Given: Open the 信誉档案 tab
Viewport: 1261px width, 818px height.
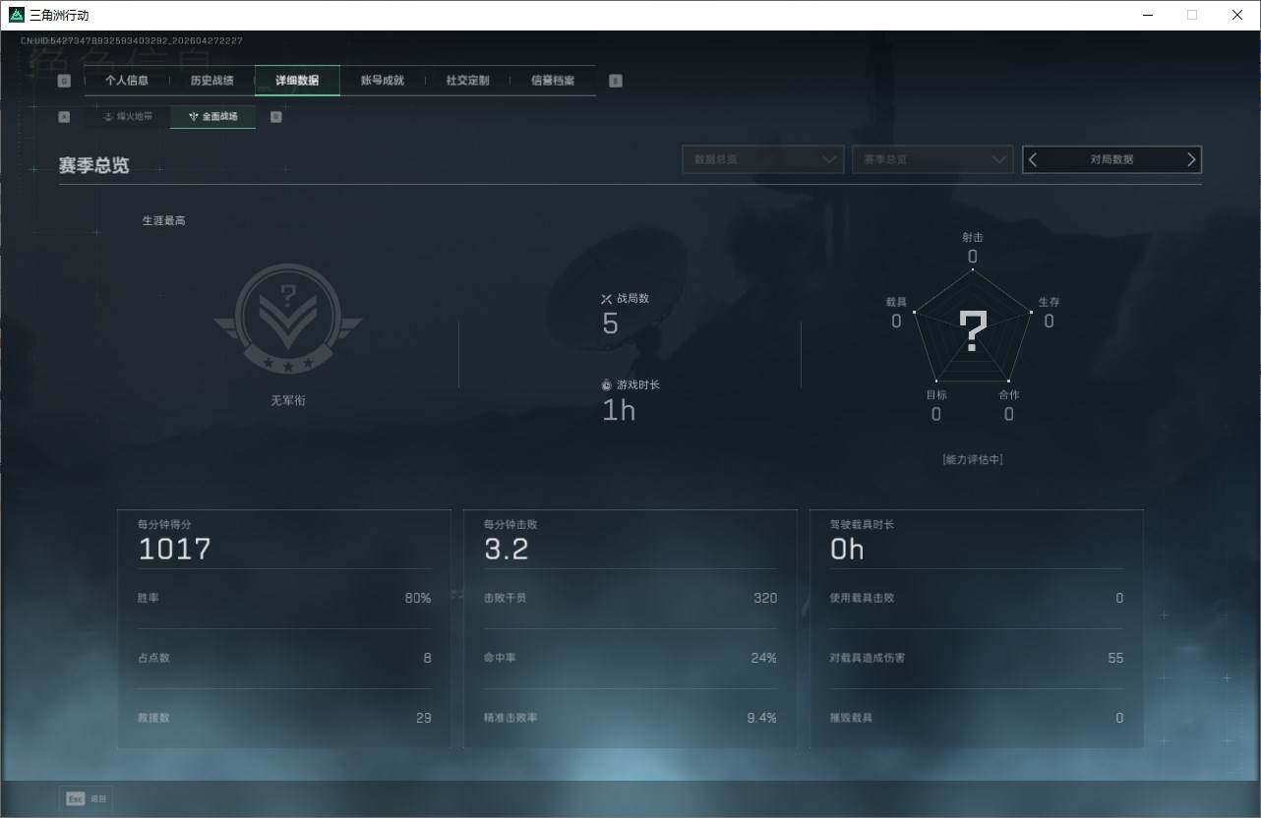Looking at the screenshot, I should [x=553, y=81].
